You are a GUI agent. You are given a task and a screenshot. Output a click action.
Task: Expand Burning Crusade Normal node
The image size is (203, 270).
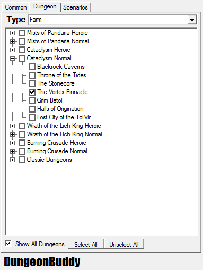[12, 151]
